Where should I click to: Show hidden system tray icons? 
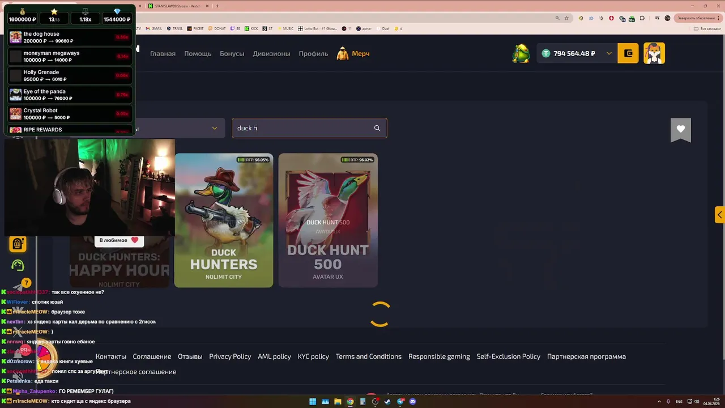[x=660, y=402]
